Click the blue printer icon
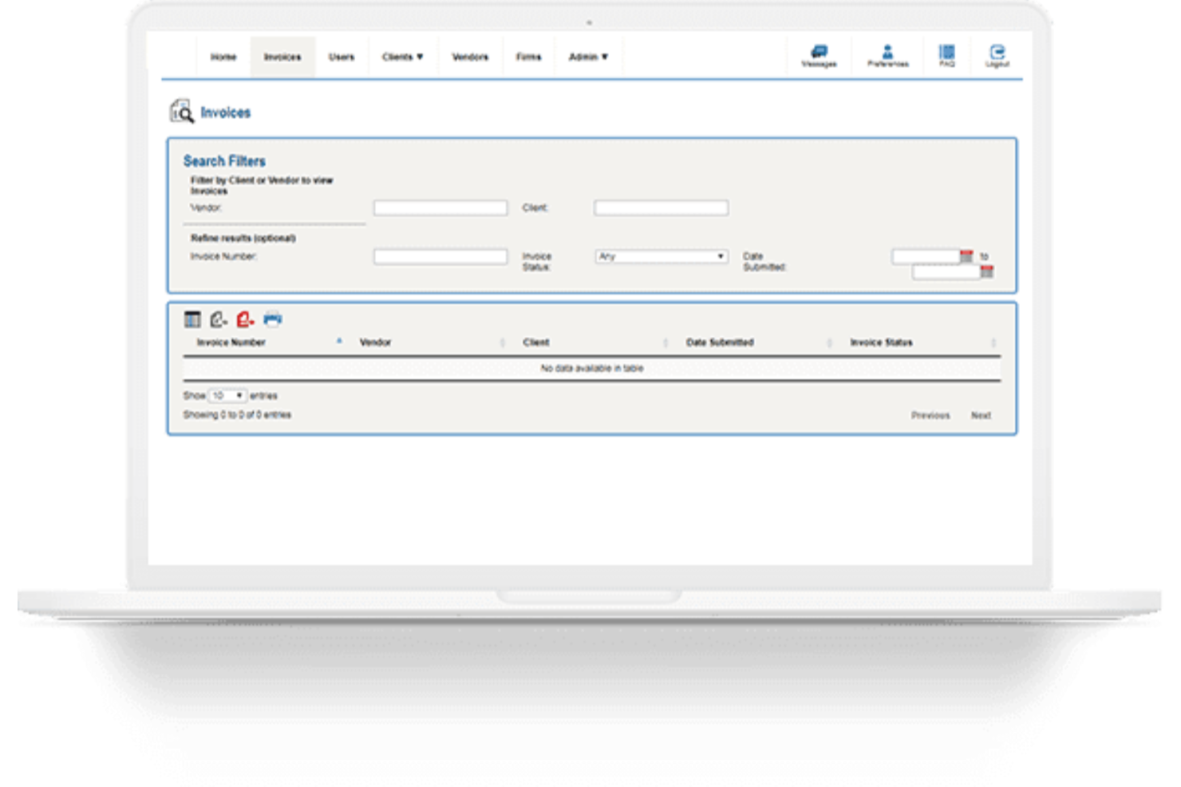Screen dimensions: 1181x787 click(x=272, y=319)
